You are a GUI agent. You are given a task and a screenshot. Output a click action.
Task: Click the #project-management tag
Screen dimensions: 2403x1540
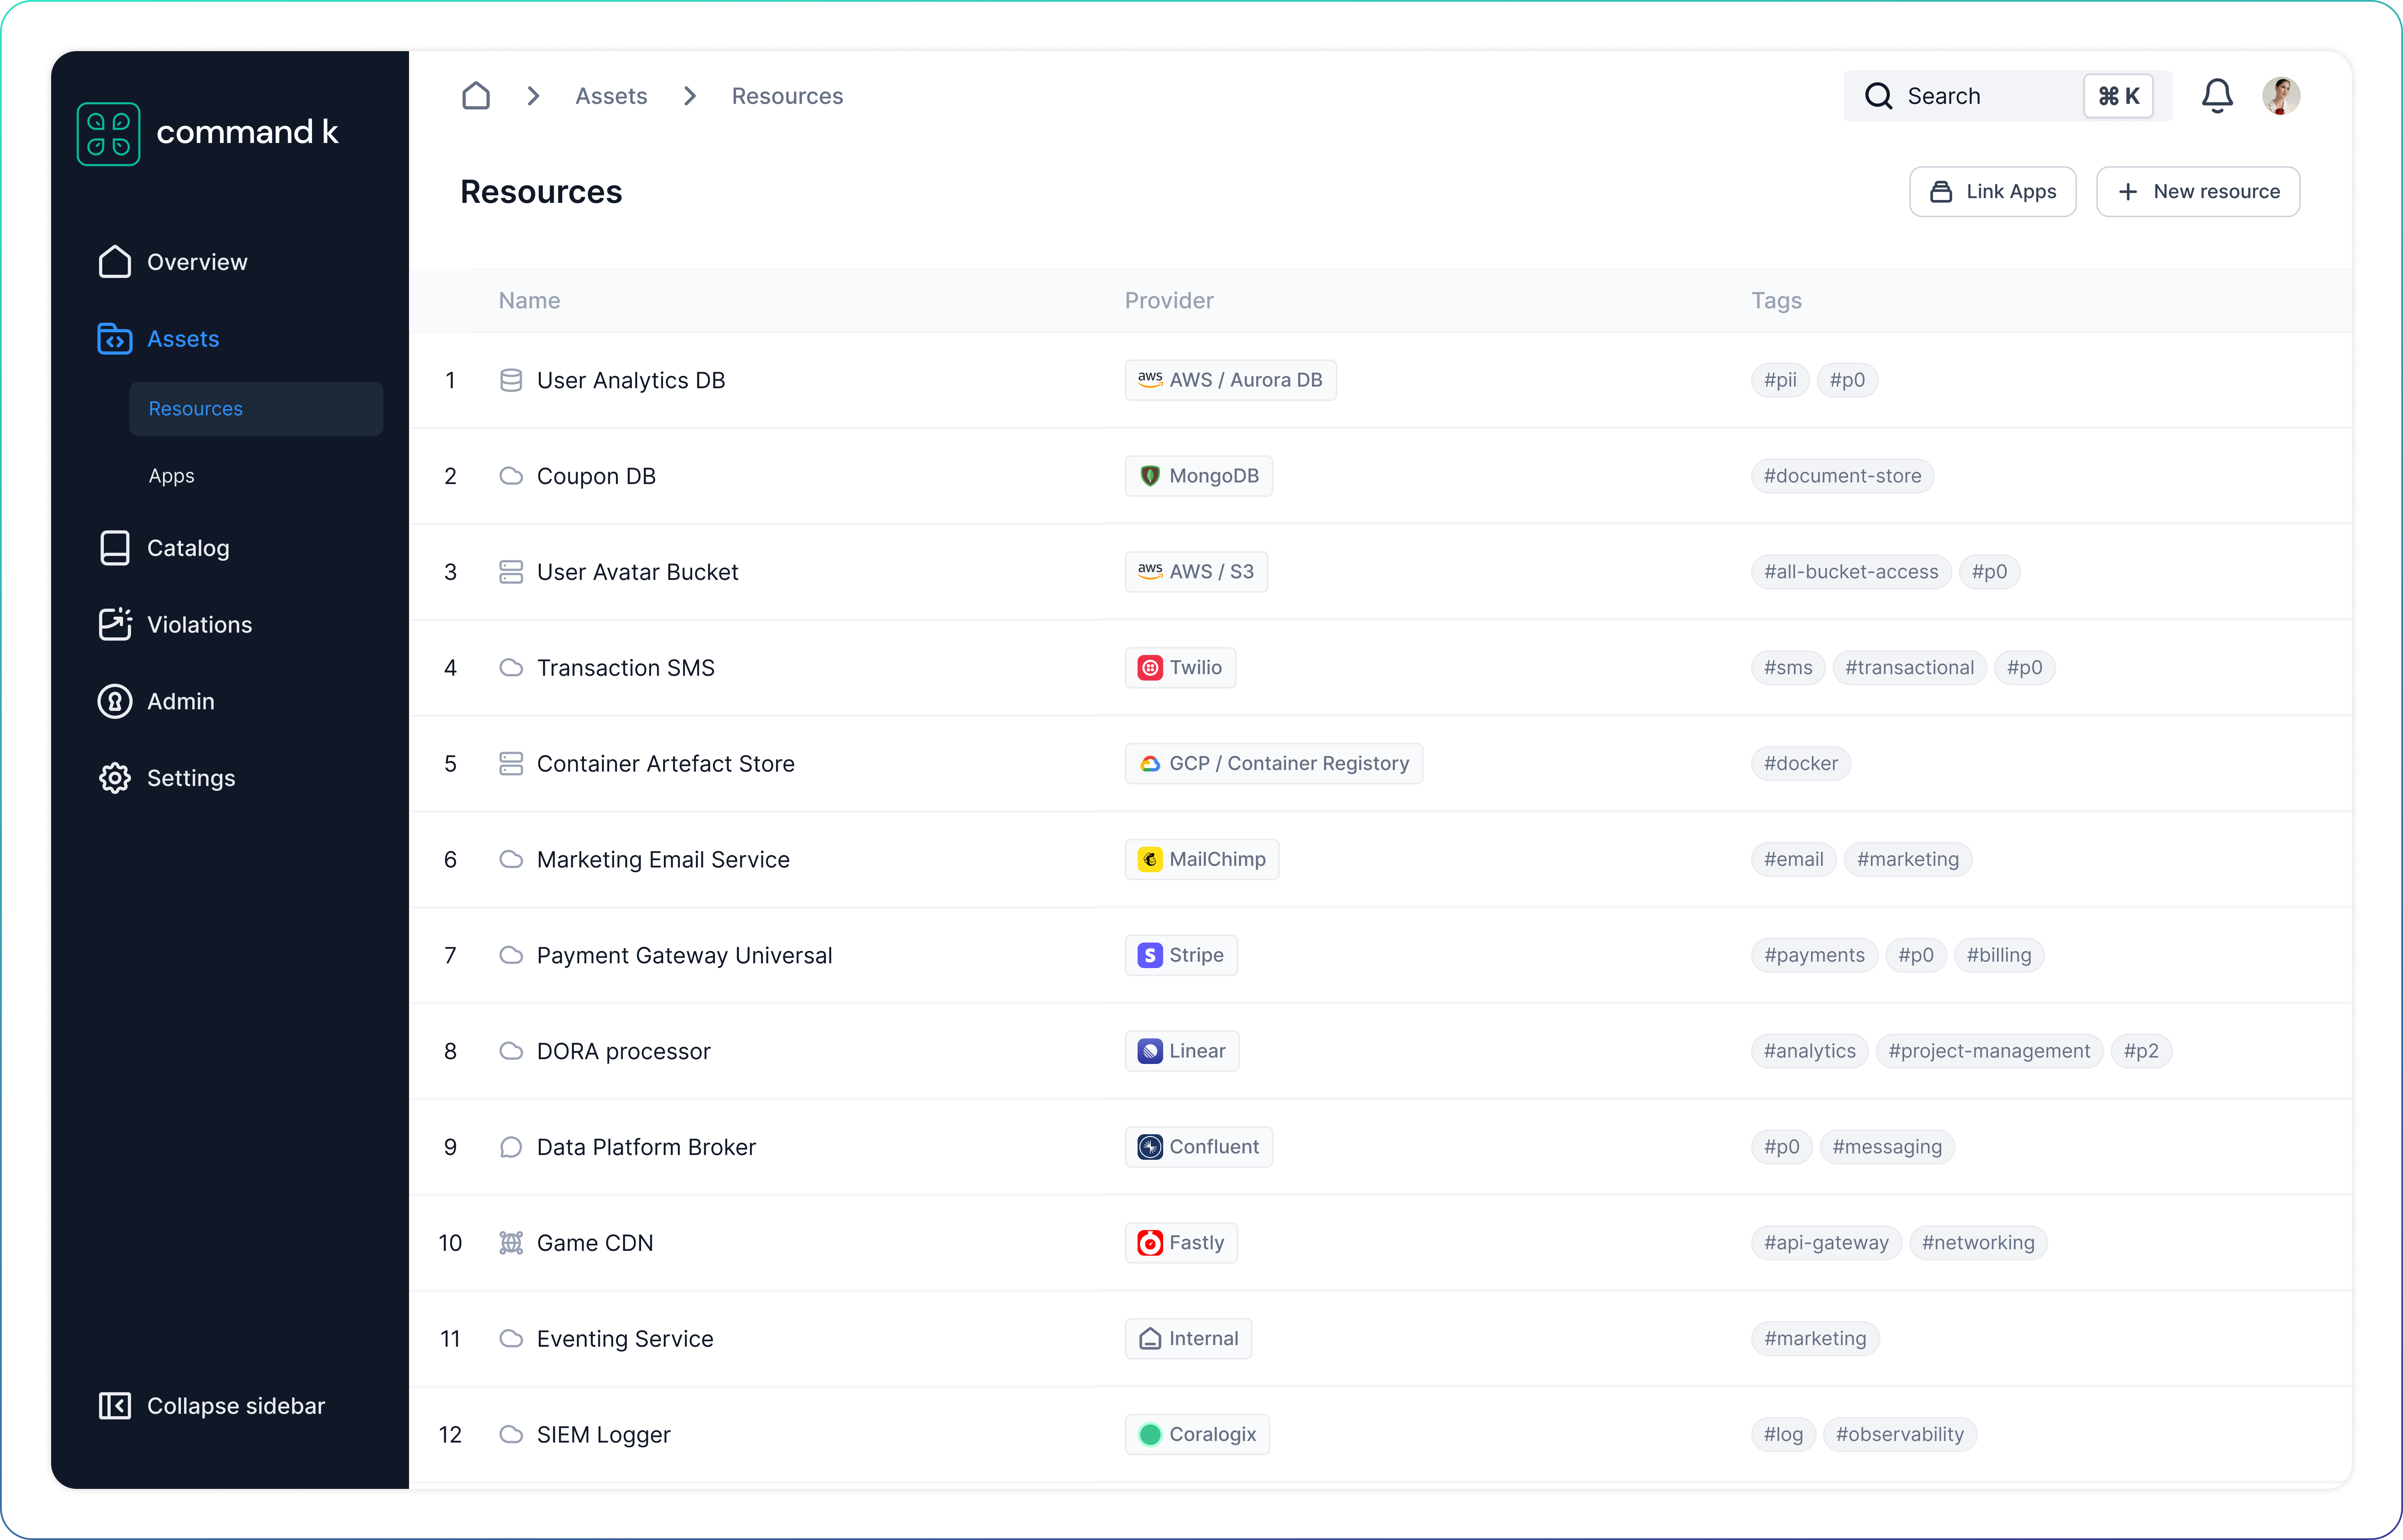pyautogui.click(x=1989, y=1051)
